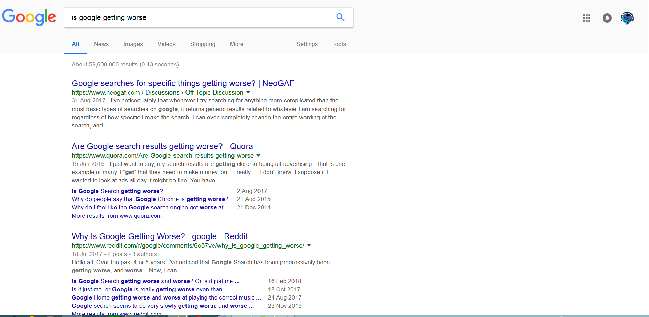Click the '2 Aug 2017' date entry
Image resolution: width=649 pixels, height=317 pixels.
point(252,191)
